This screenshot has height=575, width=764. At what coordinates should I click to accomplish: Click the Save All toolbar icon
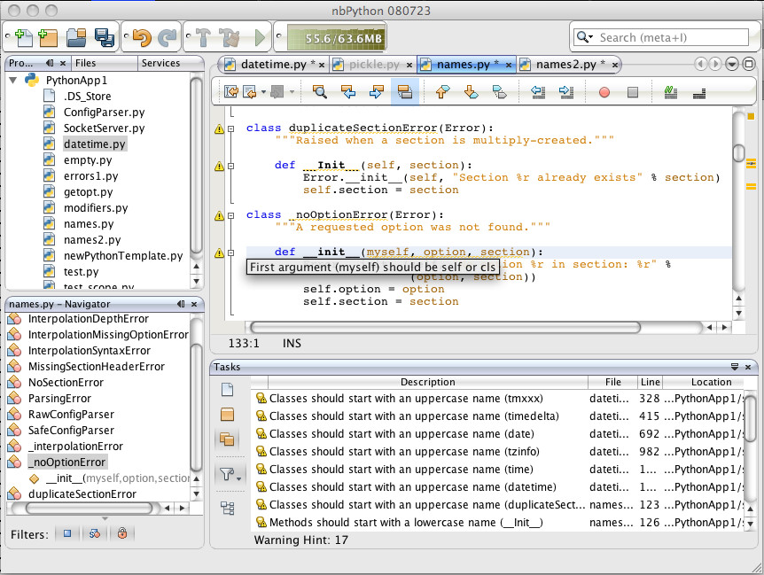point(105,38)
